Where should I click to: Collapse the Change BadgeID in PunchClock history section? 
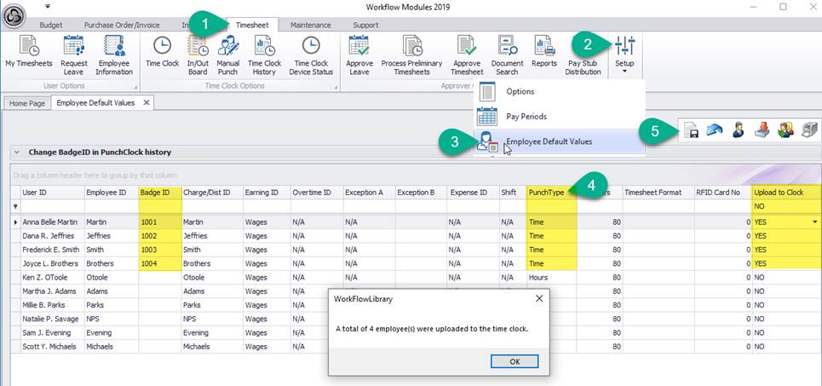(x=16, y=153)
